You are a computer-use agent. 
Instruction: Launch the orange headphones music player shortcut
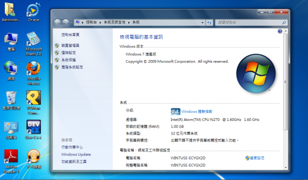point(34,159)
